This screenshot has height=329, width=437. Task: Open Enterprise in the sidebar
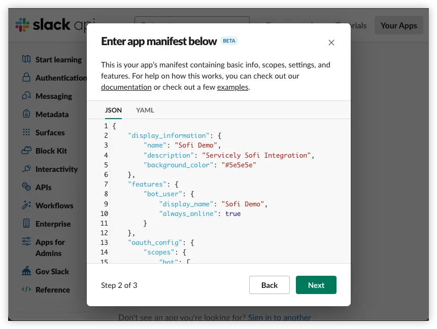click(x=53, y=224)
